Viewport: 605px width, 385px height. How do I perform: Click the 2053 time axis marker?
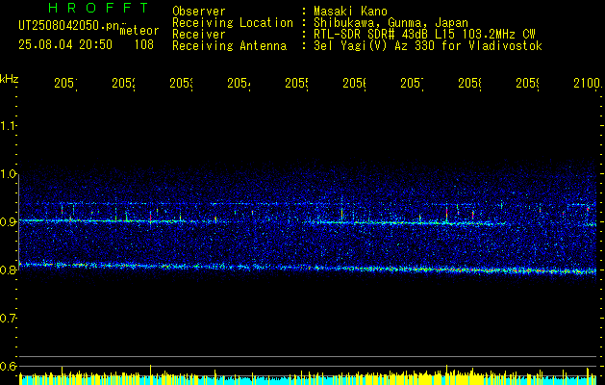point(181,84)
